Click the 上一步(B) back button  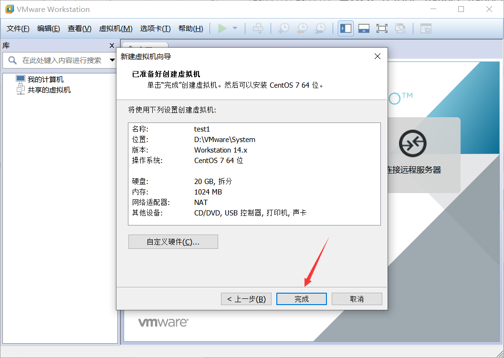click(x=246, y=299)
